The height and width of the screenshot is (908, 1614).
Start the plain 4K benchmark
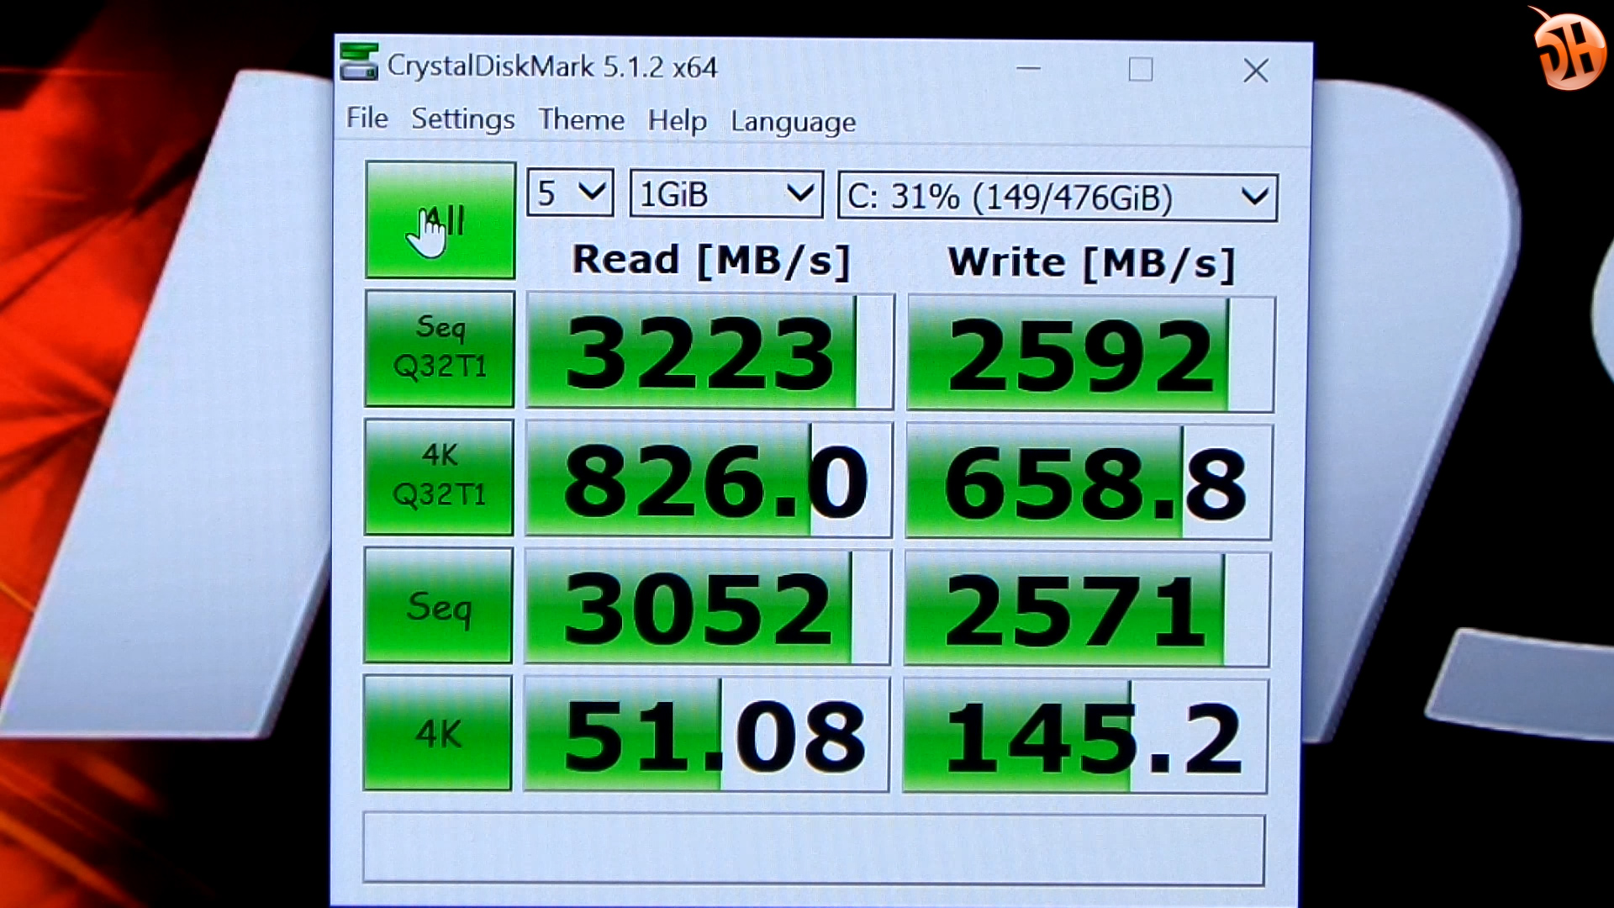click(x=437, y=733)
